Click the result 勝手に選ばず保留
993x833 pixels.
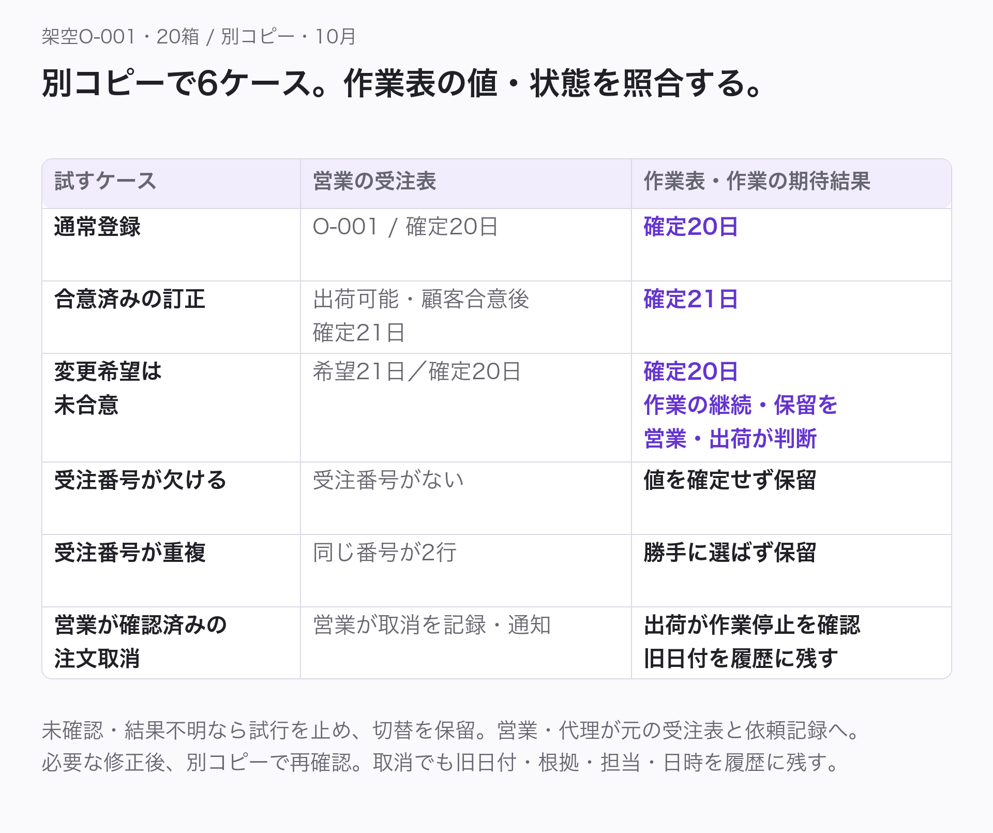coord(730,553)
